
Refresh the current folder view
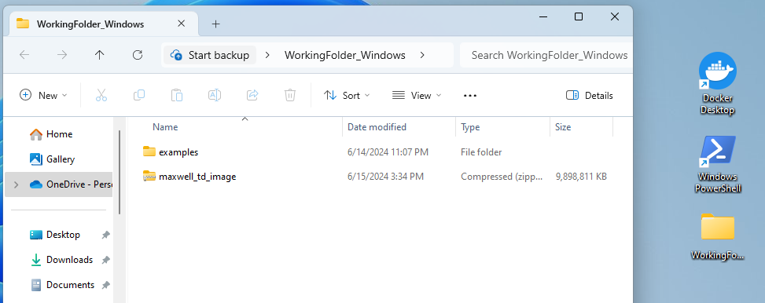point(138,55)
